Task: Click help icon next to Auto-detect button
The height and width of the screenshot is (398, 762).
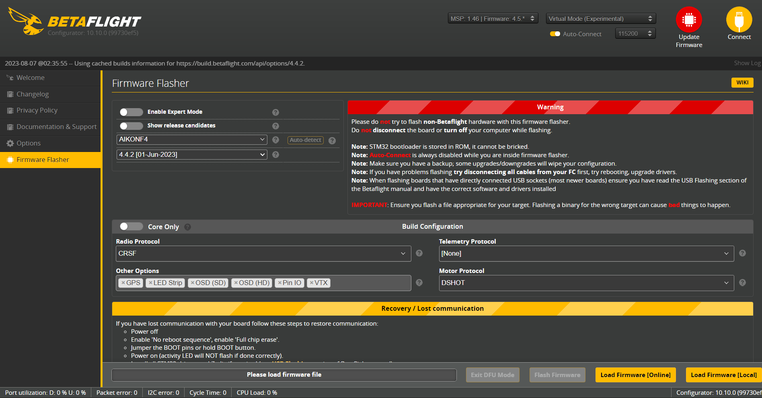Action: point(332,141)
